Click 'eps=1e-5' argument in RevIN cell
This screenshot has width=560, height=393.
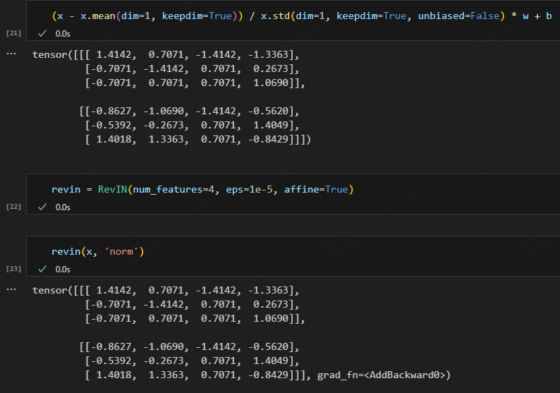249,189
